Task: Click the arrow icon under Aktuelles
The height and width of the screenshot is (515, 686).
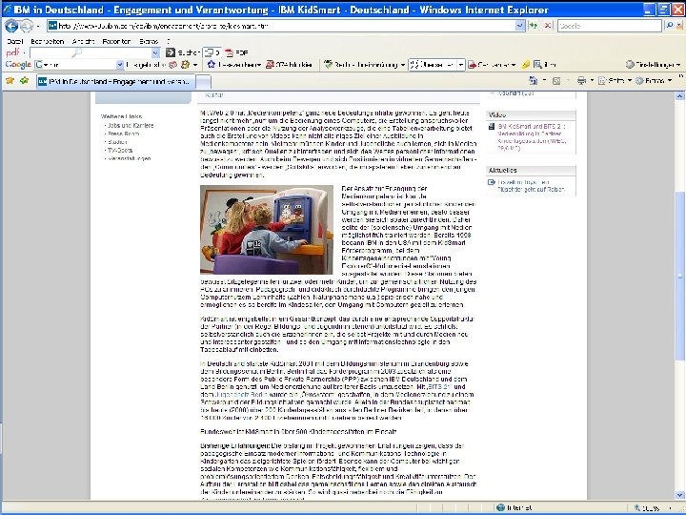Action: tap(492, 182)
